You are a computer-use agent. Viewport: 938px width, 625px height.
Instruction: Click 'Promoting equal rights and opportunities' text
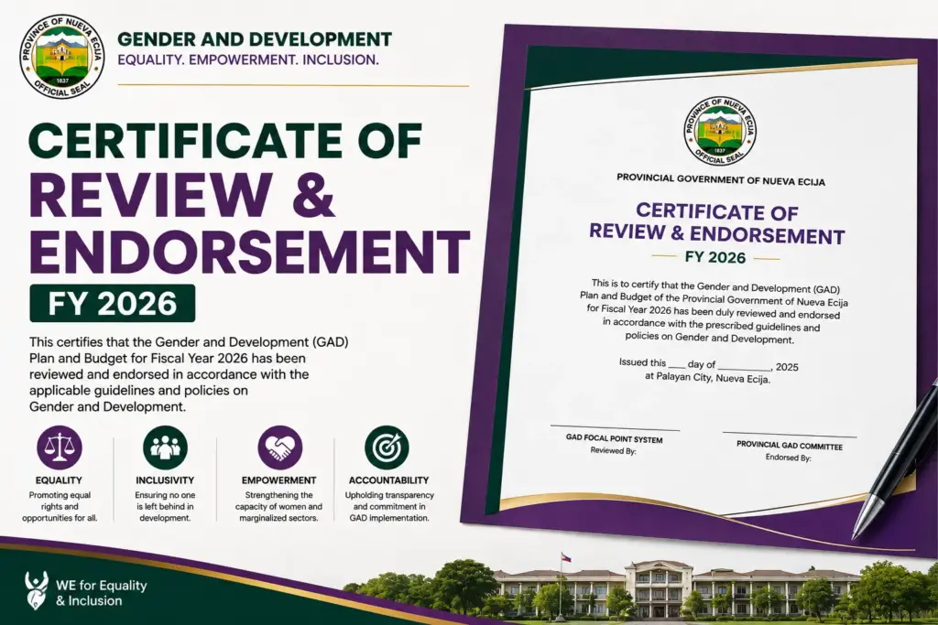pos(60,507)
